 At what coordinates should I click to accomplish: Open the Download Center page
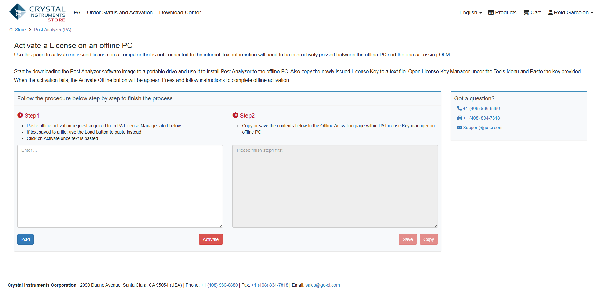pos(180,12)
